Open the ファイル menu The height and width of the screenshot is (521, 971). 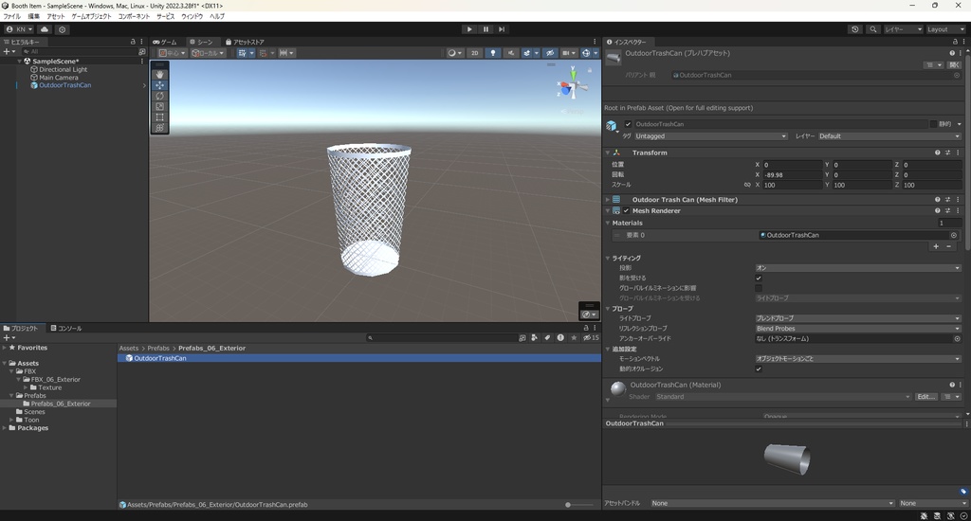[x=11, y=16]
